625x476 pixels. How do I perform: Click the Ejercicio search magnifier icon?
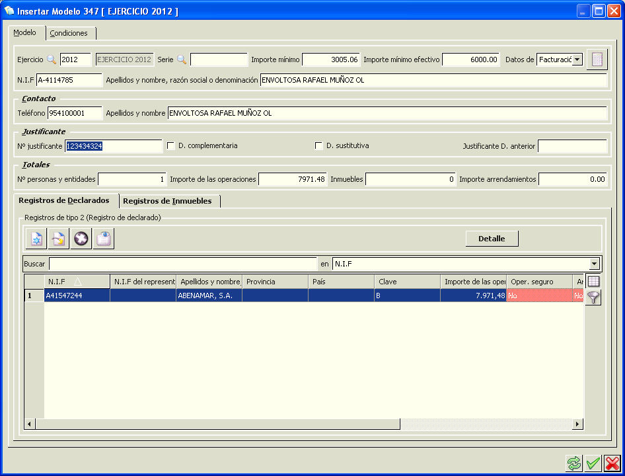click(x=52, y=59)
